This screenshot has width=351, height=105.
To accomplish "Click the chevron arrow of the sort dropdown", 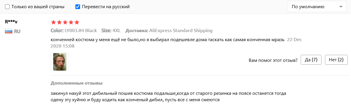I will click(x=341, y=6).
